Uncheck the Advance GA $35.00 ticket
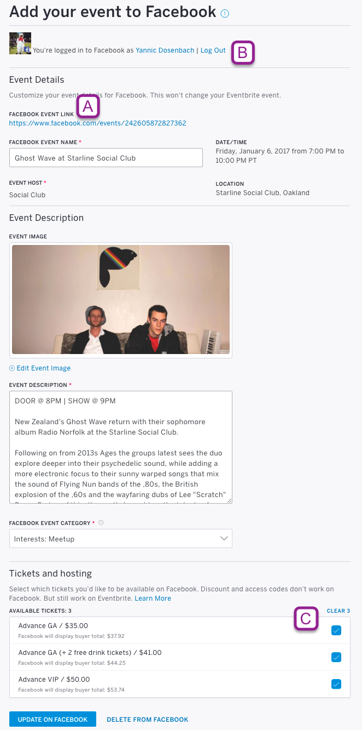Image resolution: width=362 pixels, height=730 pixels. [336, 630]
